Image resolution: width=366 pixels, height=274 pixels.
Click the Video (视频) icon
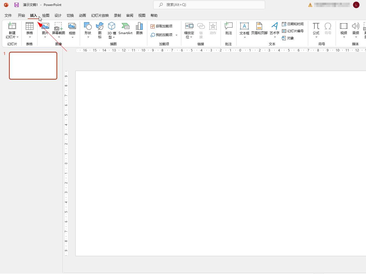344,26
